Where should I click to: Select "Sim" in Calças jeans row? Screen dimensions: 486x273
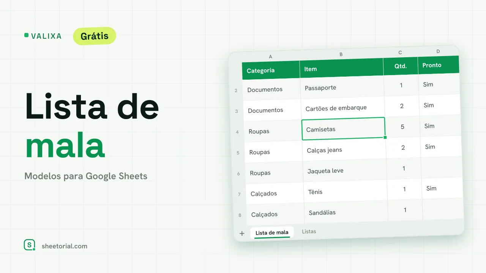[x=442, y=147]
